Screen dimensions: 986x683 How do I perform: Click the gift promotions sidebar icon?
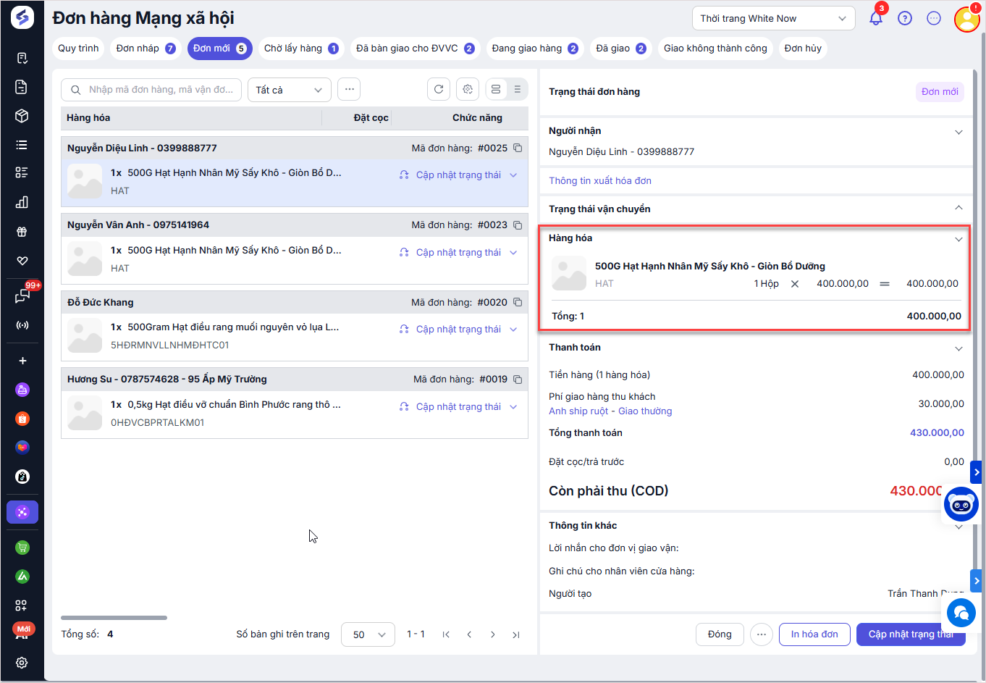point(22,232)
